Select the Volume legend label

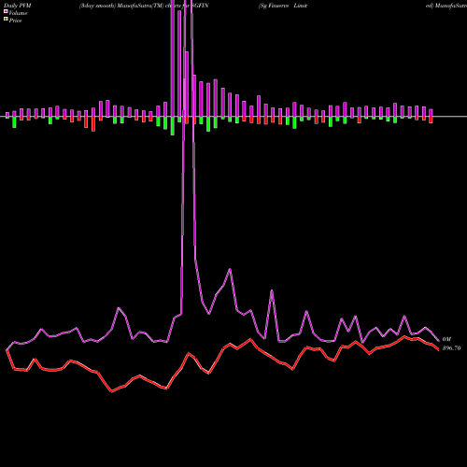click(x=18, y=13)
